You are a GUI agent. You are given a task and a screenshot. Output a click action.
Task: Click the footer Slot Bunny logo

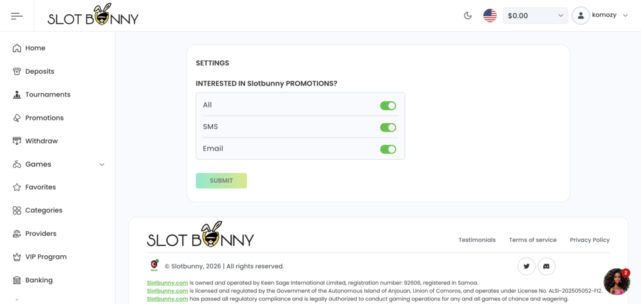click(x=200, y=235)
